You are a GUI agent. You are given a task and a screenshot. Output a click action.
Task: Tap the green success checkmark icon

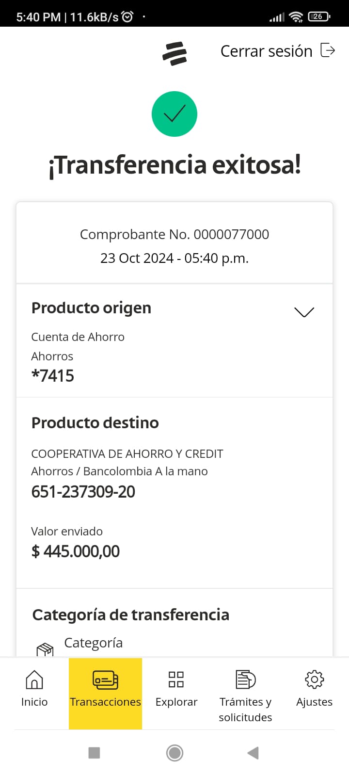[x=174, y=114]
